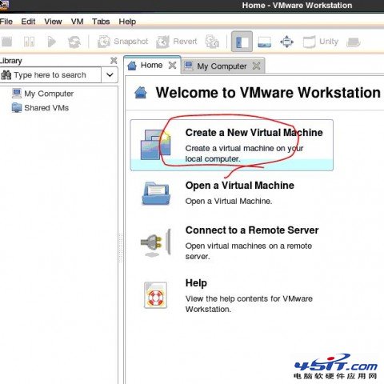This screenshot has width=384, height=384.
Task: Click the restart guest toolbar icon
Action: point(74,42)
